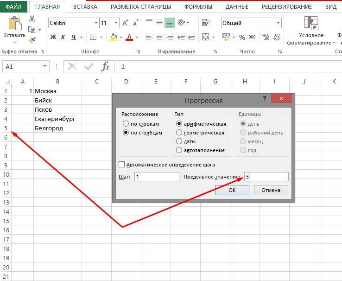Select cell containing Екатеринбург

[57, 119]
